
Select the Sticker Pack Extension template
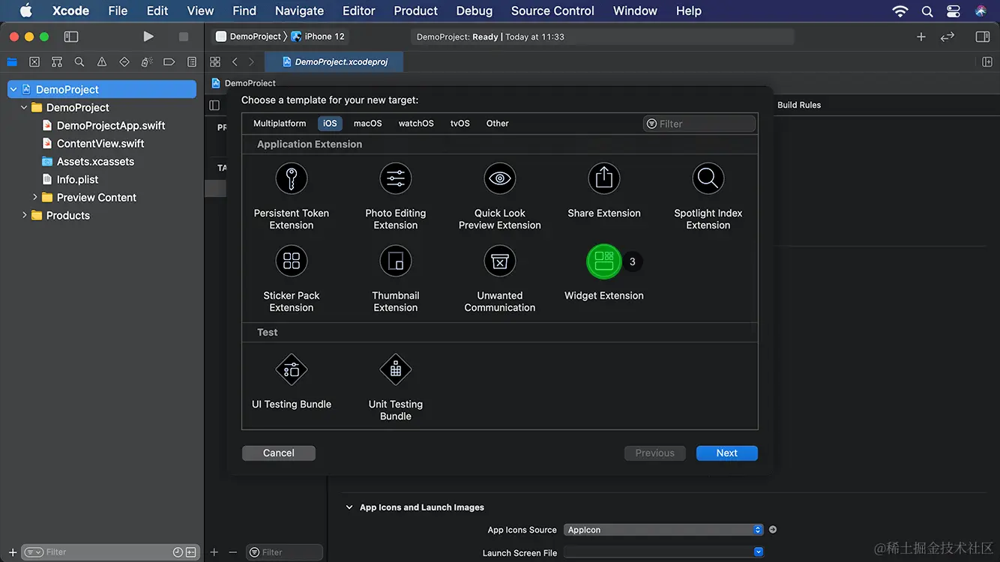(292, 262)
